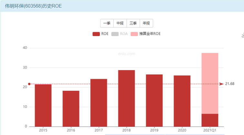Click the 2019 ROE bar
This screenshot has width=244, height=135.
click(x=154, y=101)
